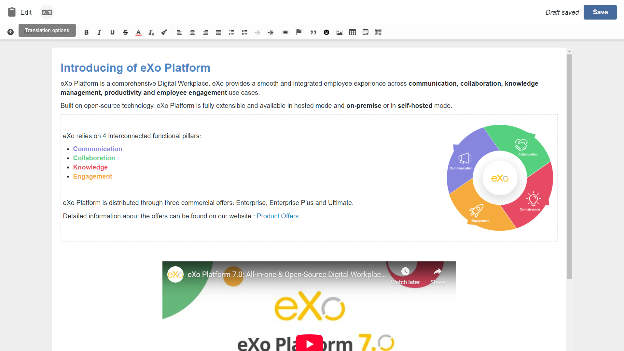Click the Save button
This screenshot has width=624, height=351.
[600, 12]
